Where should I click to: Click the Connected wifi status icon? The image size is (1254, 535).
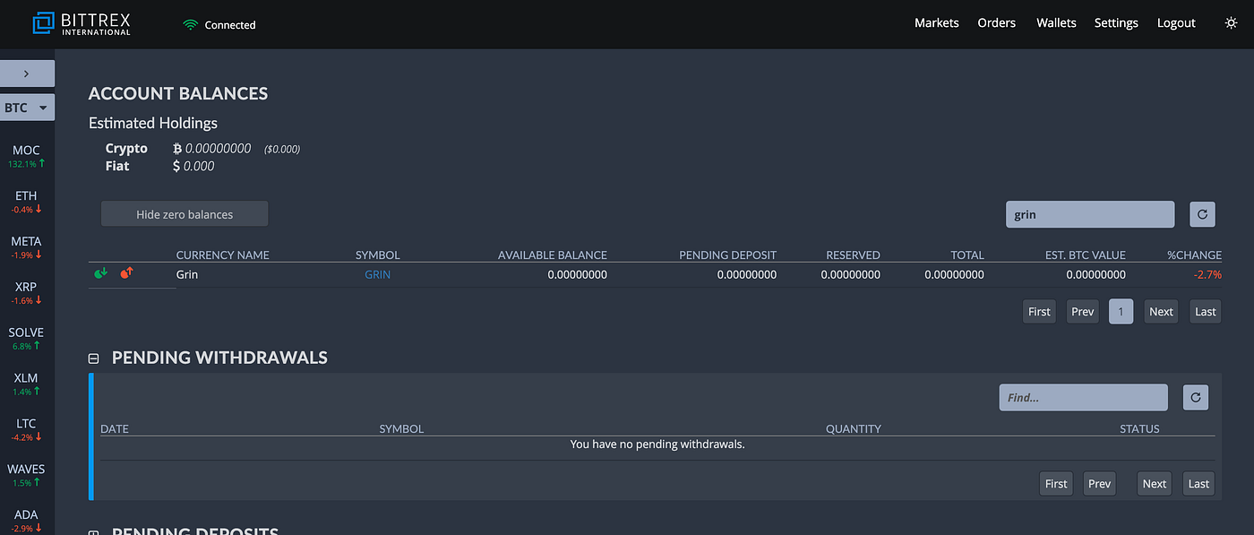[190, 25]
